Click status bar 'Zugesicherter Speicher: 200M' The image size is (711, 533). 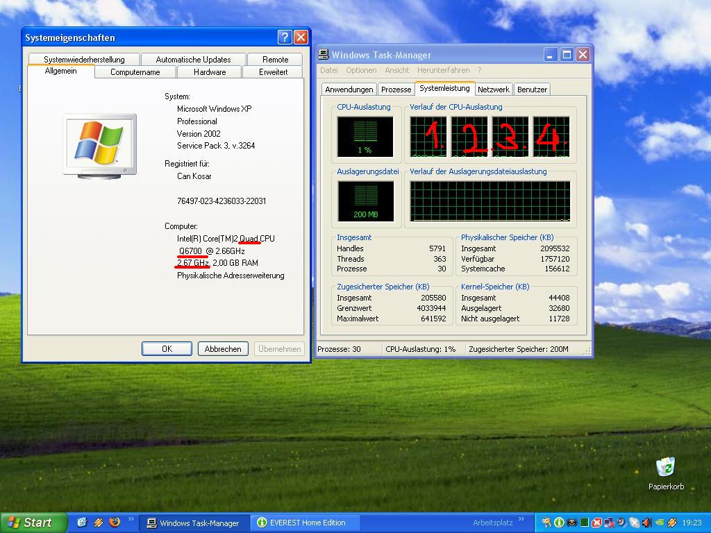click(519, 349)
